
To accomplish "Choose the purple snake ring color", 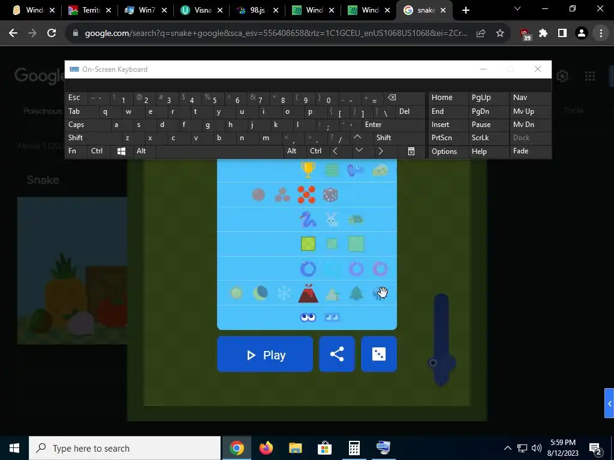I will click(356, 269).
